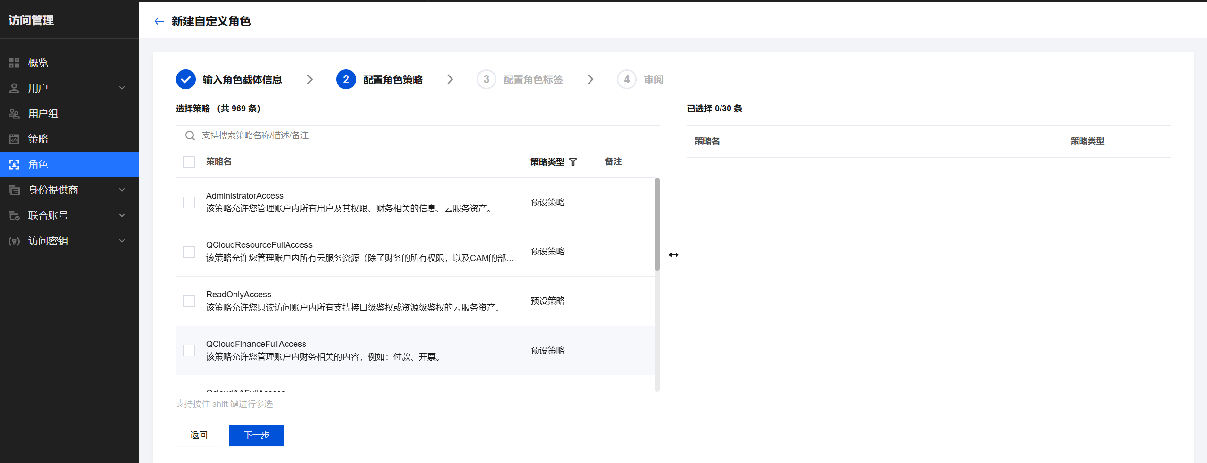Click the 策略 policy icon in sidebar
This screenshot has height=463, width=1207.
[14, 139]
